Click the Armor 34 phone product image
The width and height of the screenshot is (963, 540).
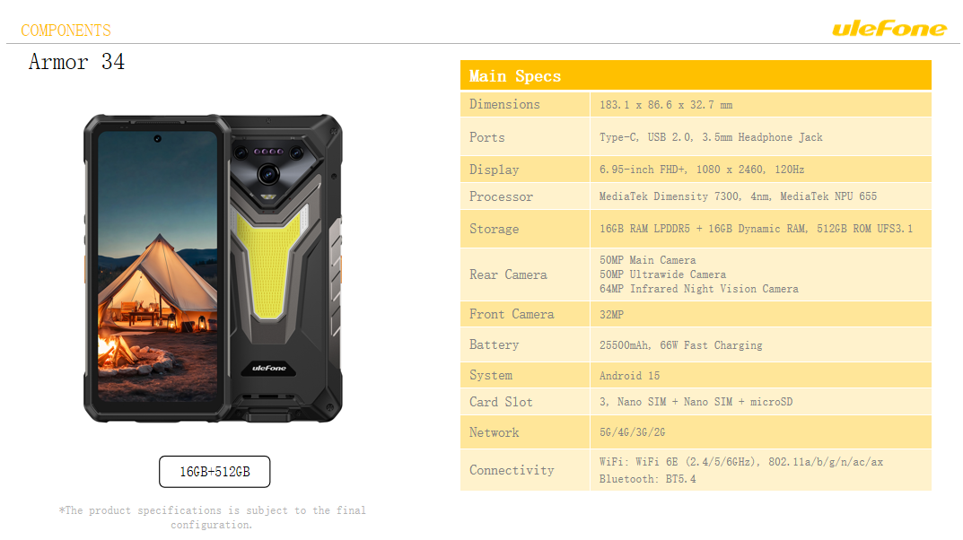point(213,268)
